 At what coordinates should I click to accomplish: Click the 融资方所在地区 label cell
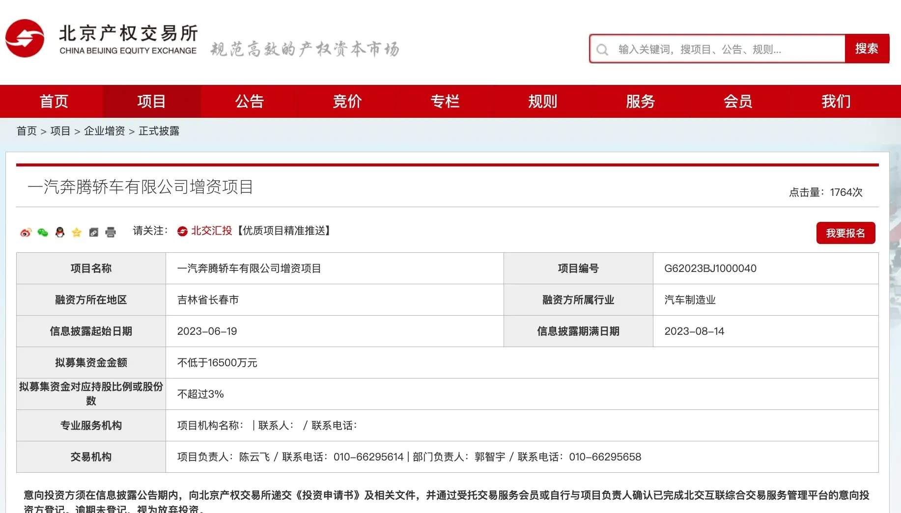coord(91,300)
